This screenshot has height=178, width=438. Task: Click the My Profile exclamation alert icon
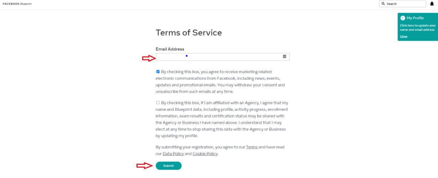tap(403, 18)
